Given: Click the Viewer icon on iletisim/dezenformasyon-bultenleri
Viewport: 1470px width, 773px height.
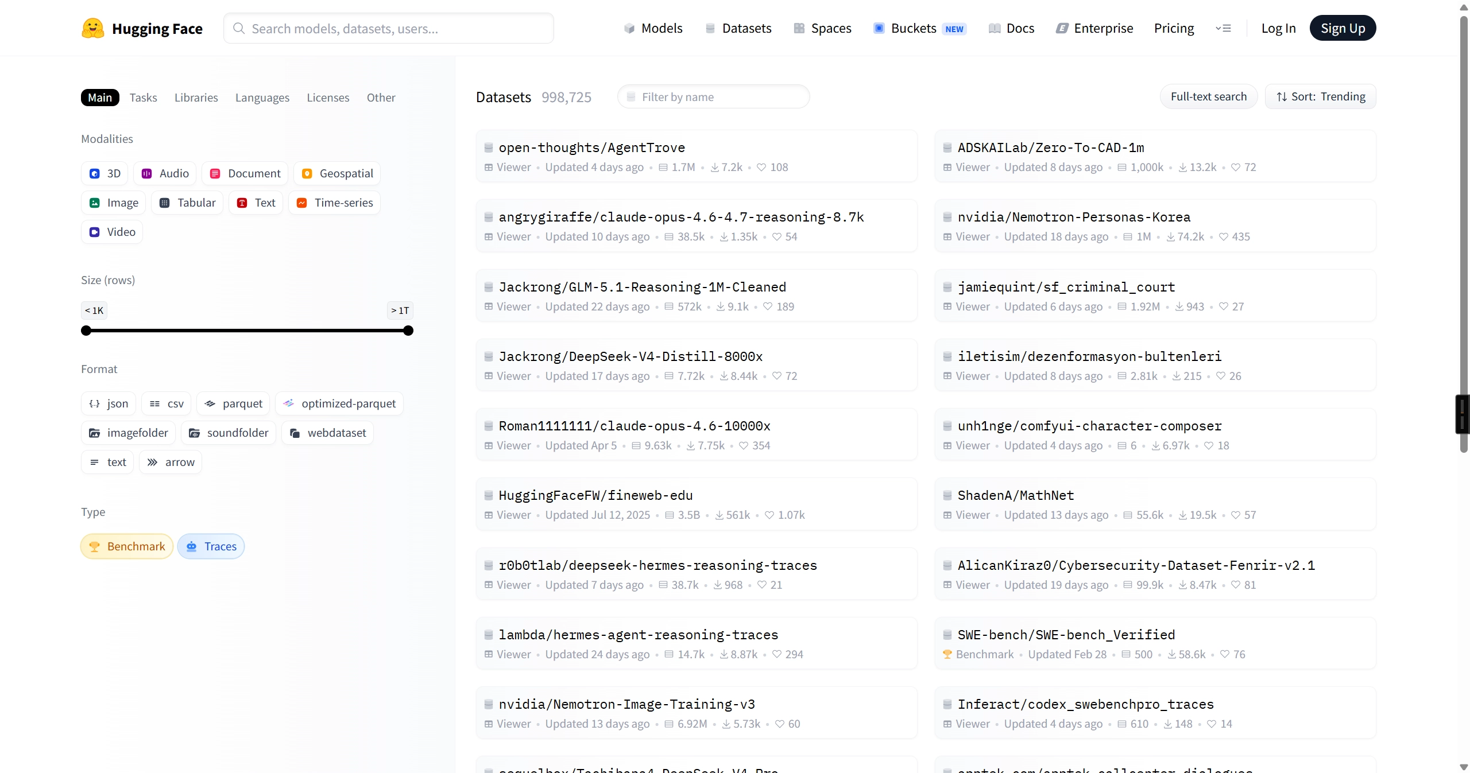Looking at the screenshot, I should (947, 376).
